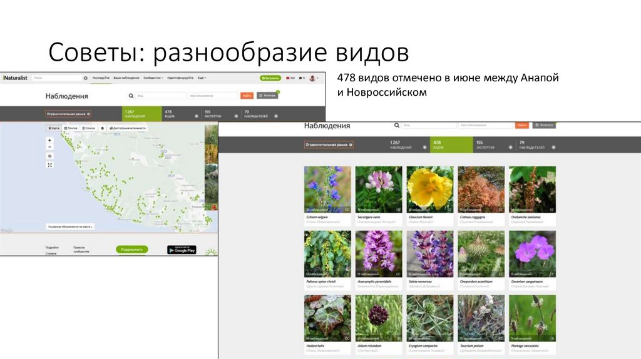The height and width of the screenshot is (359, 641).
Task: Open the Фильтры button in the species window
Action: pos(544,125)
